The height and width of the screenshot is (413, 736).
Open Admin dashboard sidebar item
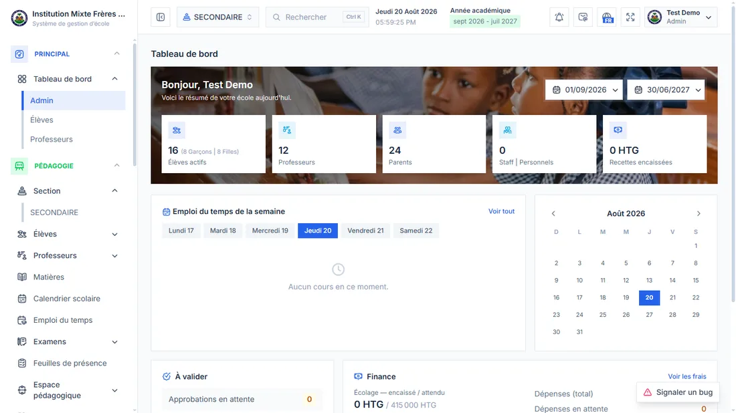pos(74,100)
